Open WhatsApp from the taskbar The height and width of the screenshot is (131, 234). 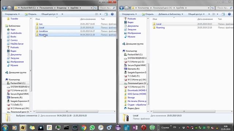pos(92,128)
